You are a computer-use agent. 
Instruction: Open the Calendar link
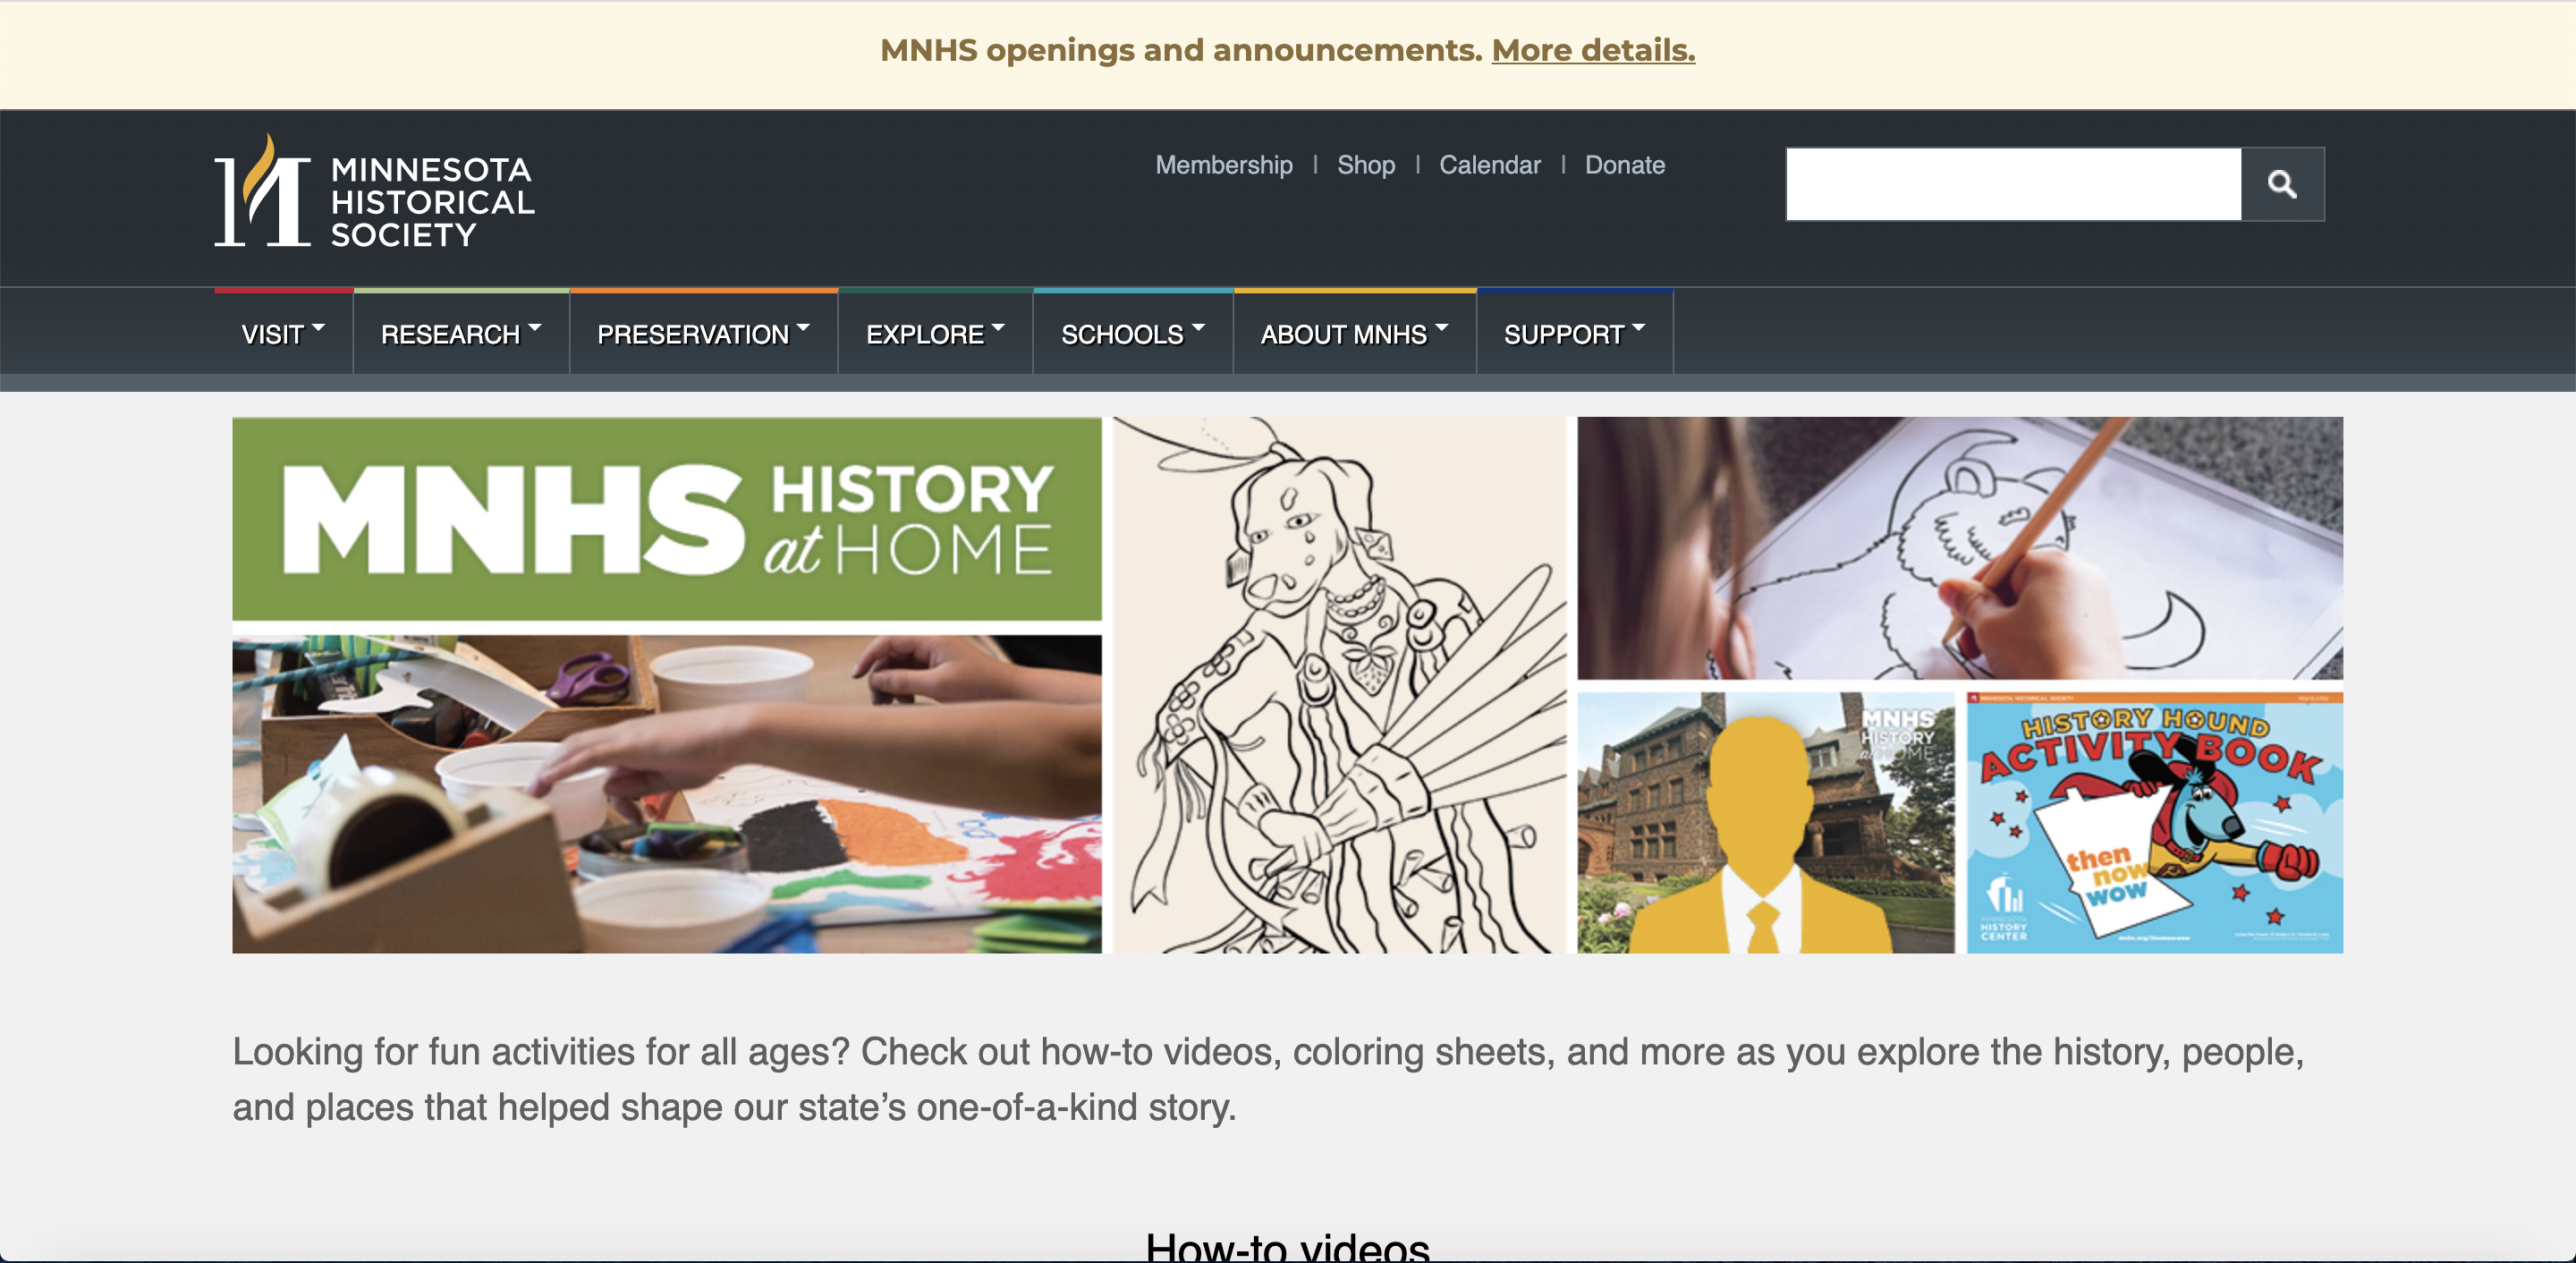click(1490, 165)
